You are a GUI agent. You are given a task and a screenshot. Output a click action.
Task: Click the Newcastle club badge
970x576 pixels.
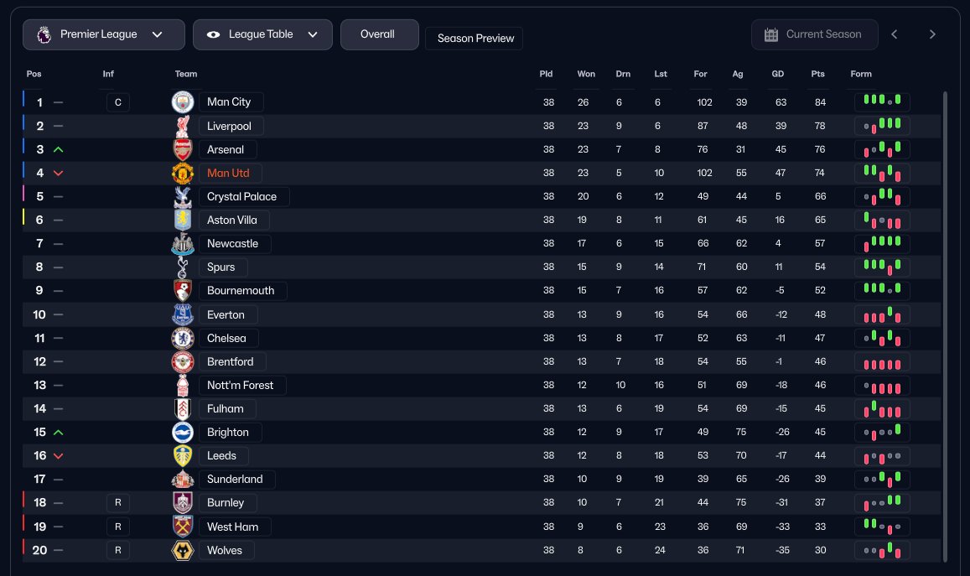tap(183, 244)
